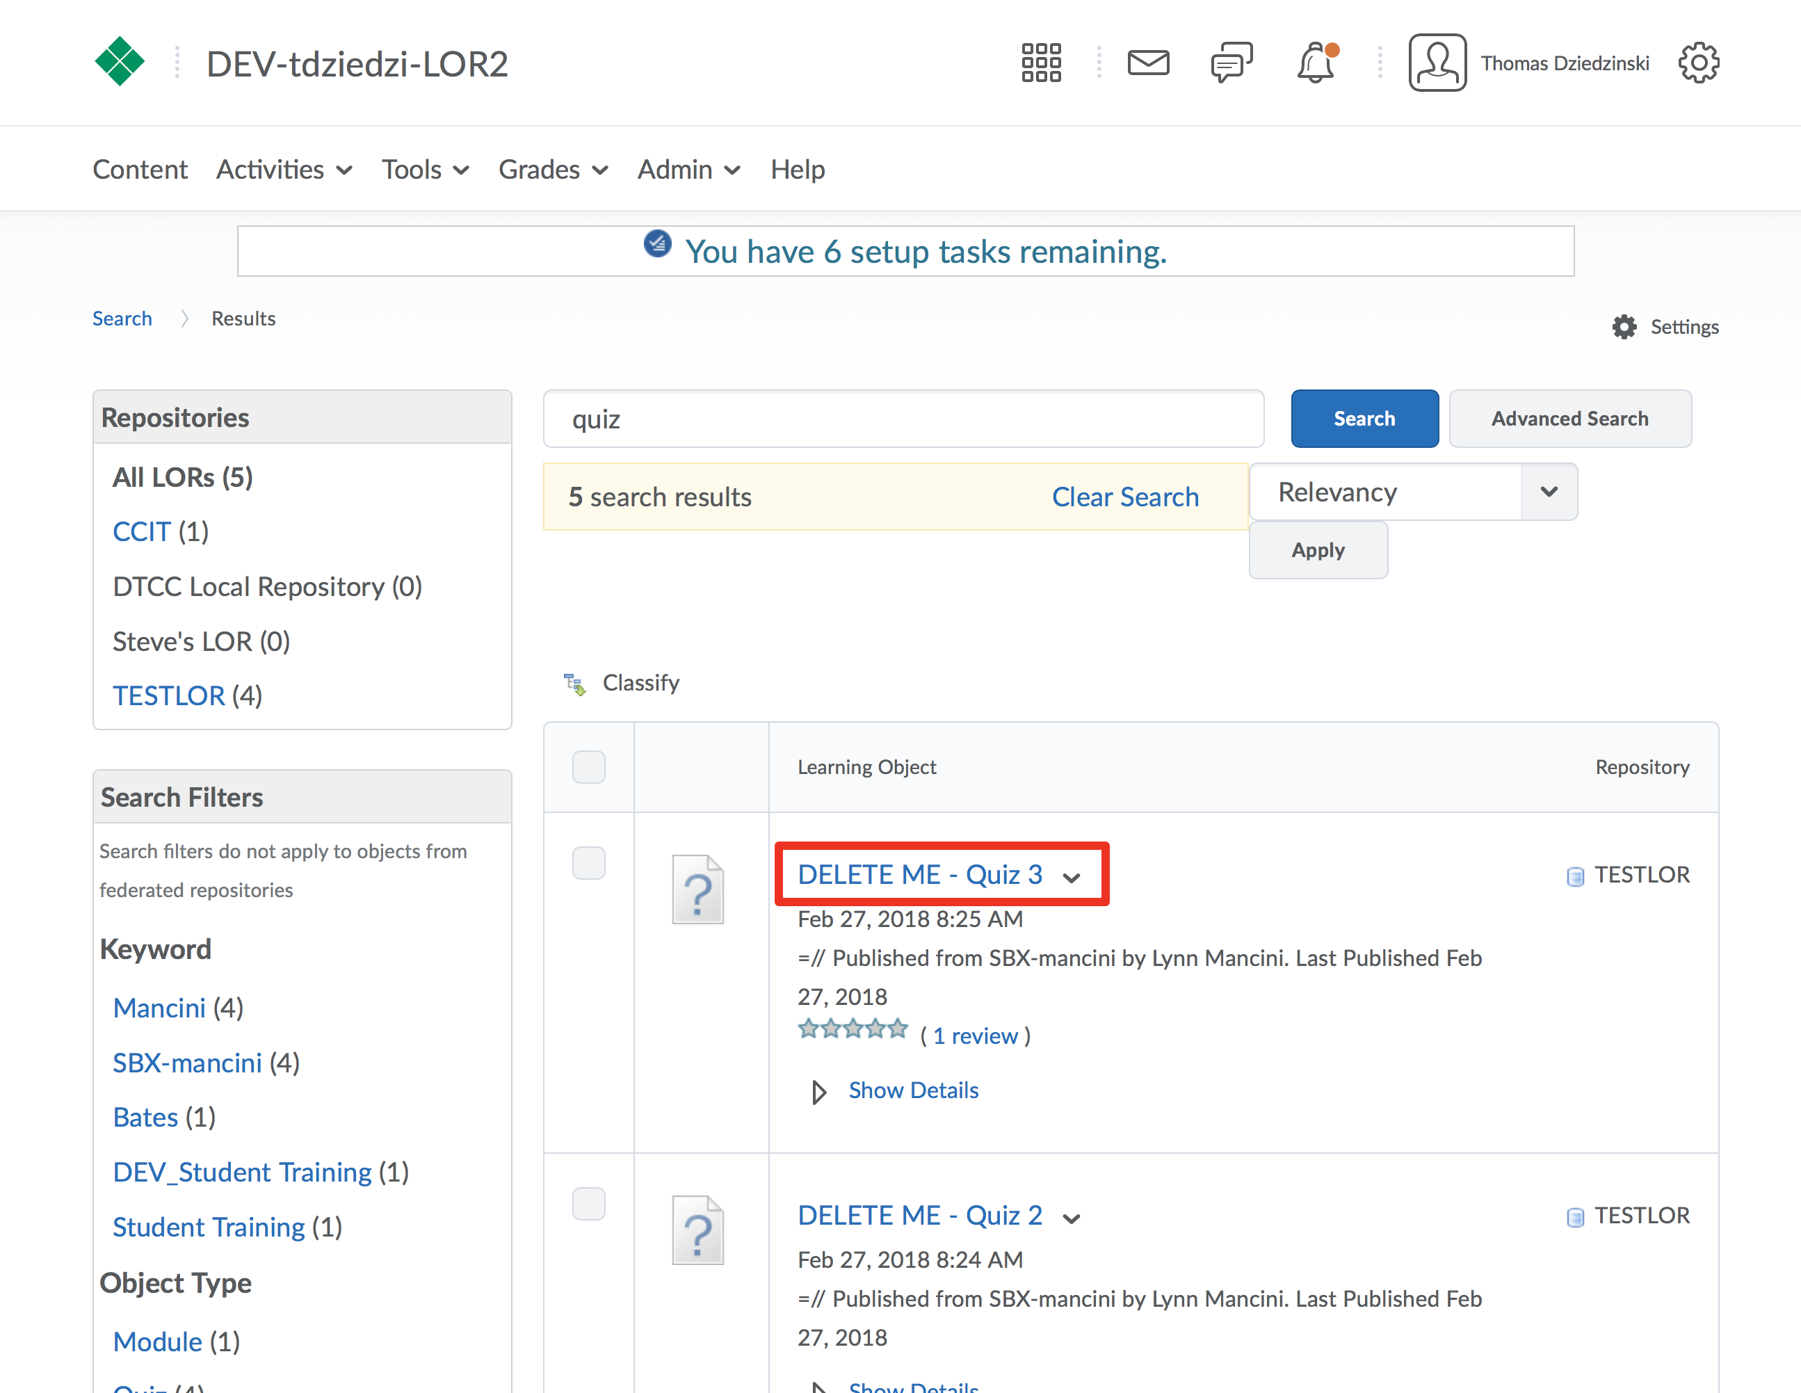Open admin tools gear in header
Image resolution: width=1801 pixels, height=1393 pixels.
pyautogui.click(x=1699, y=63)
